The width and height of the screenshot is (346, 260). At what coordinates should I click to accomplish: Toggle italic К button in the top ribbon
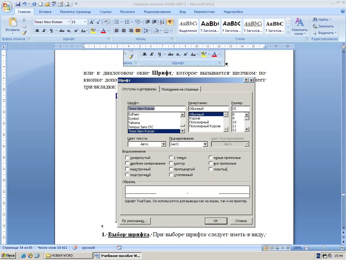coord(44,31)
